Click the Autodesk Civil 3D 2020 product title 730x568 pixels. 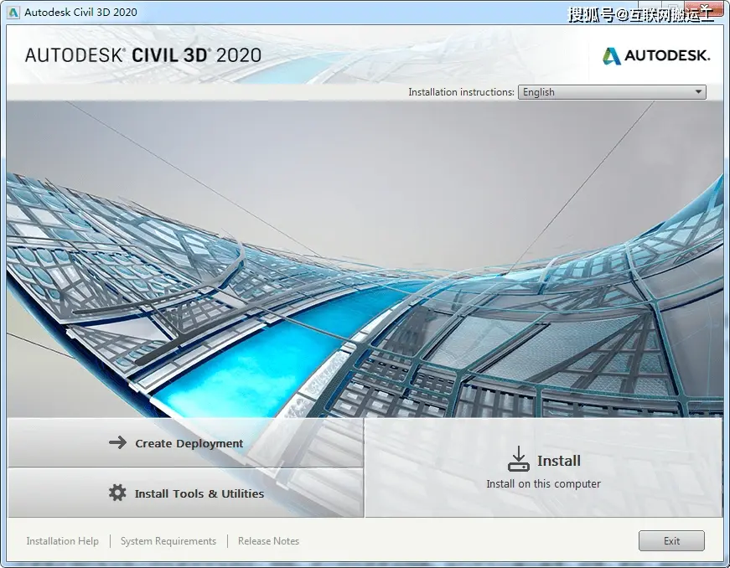tap(143, 55)
